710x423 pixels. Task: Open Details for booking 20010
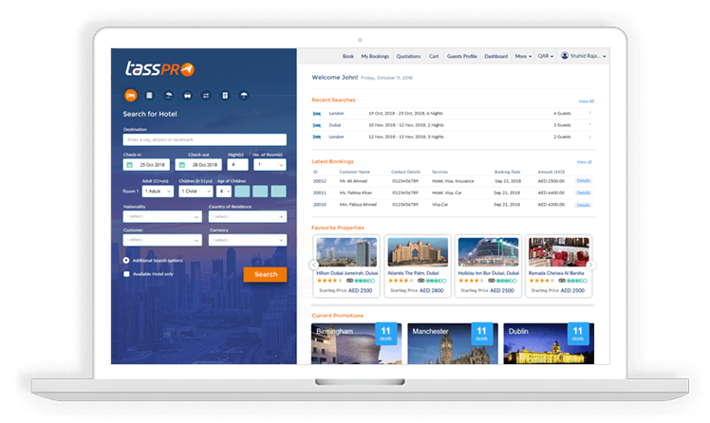[583, 205]
